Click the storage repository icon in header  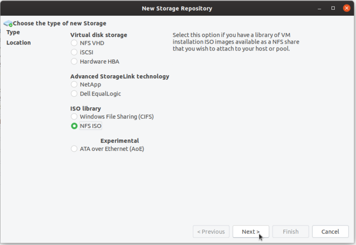7,23
